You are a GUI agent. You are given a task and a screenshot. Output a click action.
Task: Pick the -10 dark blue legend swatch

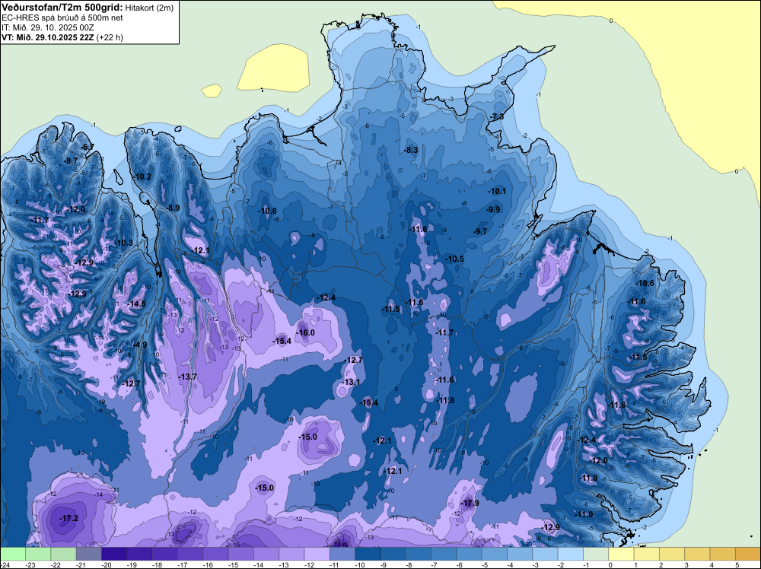pos(368,554)
